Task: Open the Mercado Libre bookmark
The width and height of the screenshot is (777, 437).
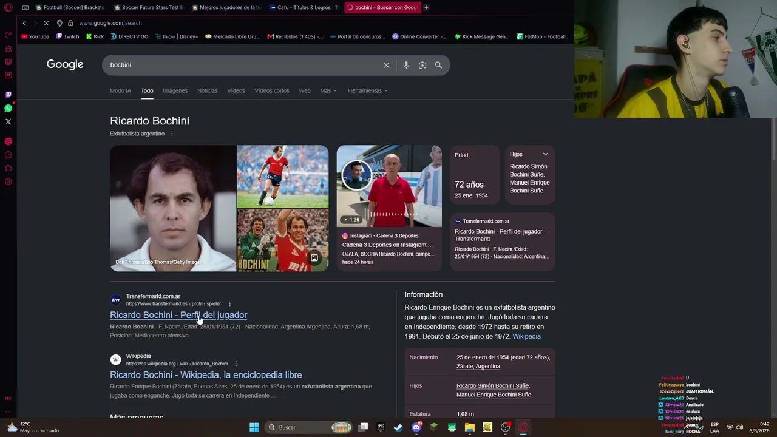Action: click(232, 36)
